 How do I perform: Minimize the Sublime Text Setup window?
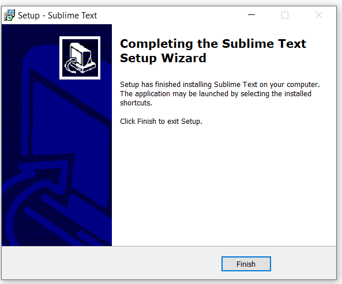251,15
